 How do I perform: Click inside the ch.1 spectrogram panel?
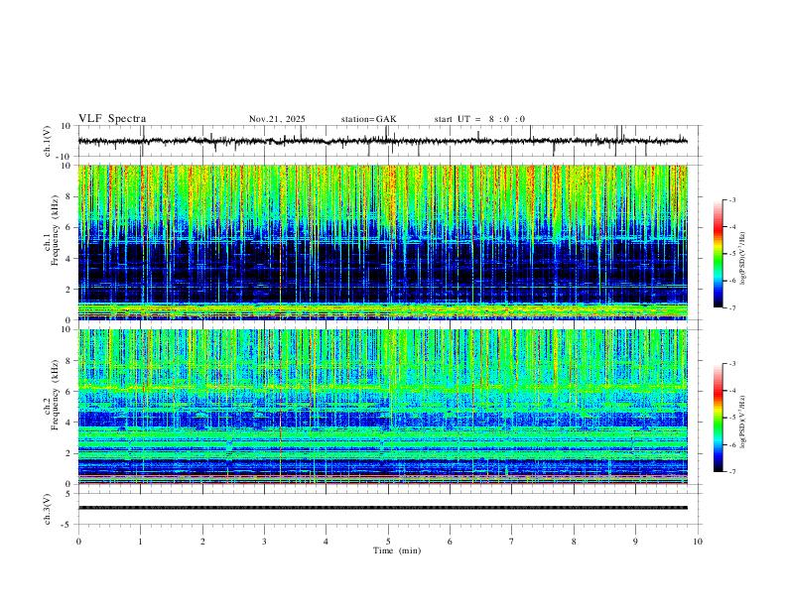click(382, 242)
